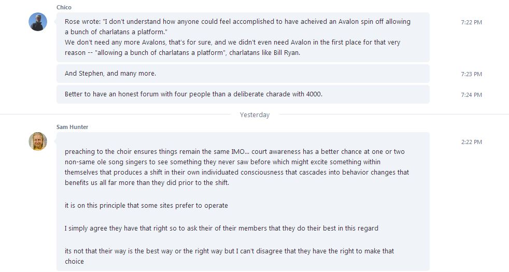Click the line starting 'benefits us all far more'
509x272 pixels.
tap(147, 182)
